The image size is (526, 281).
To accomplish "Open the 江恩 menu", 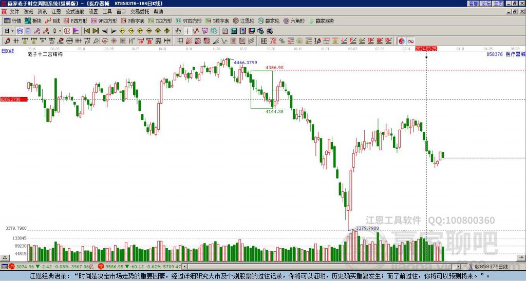I will tap(56, 12).
